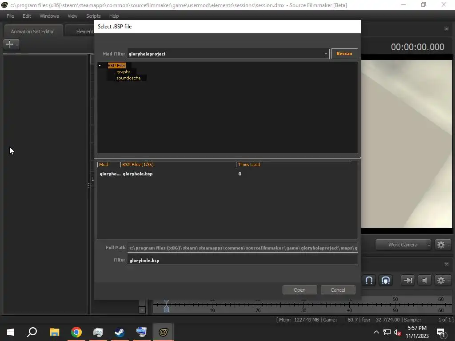455x341 pixels.
Task: Sort by the Mod column header
Action: pos(108,165)
